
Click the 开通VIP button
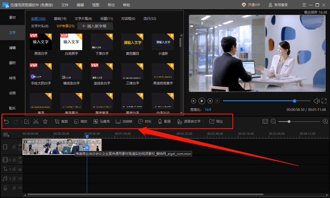pyautogui.click(x=251, y=5)
